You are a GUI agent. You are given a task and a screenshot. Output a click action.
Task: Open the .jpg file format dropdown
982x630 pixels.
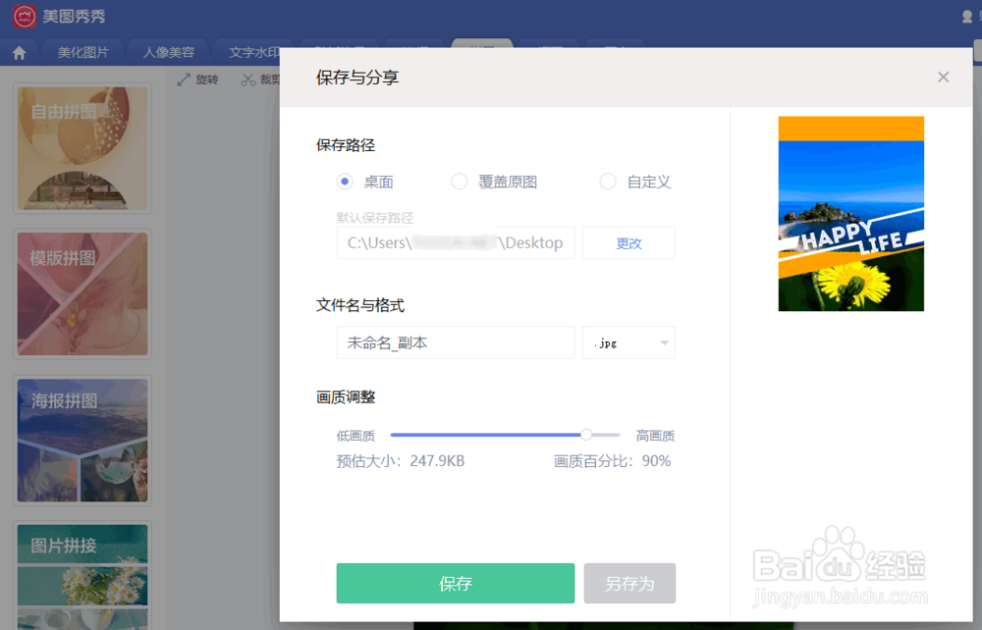(x=628, y=342)
